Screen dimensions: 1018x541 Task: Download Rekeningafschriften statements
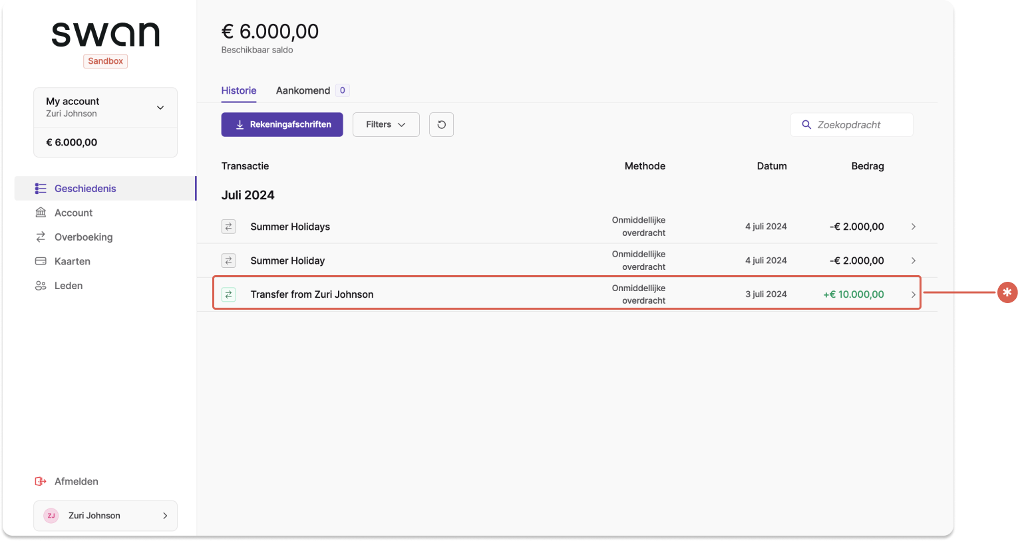(x=282, y=124)
